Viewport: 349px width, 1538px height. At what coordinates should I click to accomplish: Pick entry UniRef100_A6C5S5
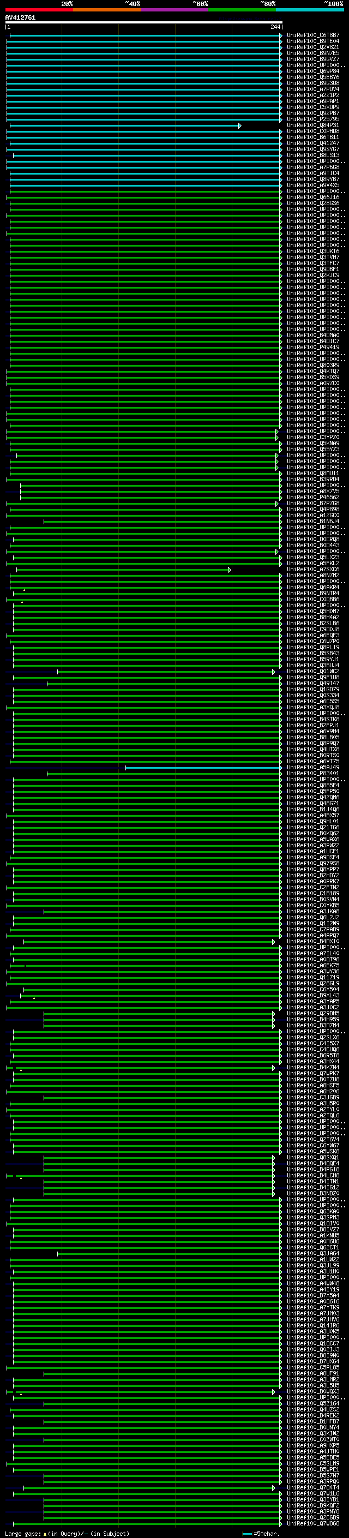coord(312,701)
